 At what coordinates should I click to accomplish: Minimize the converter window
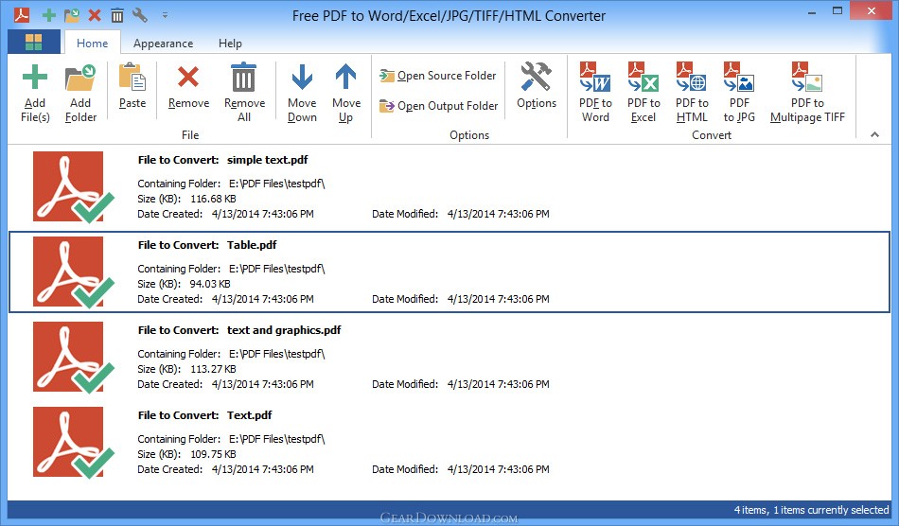(x=812, y=12)
